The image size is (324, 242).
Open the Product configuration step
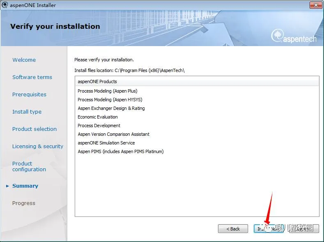click(29, 166)
